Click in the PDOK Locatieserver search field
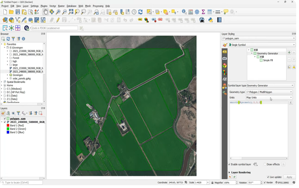Image resolution: width=299 pixels, height=188 pixels. (x=55, y=28)
